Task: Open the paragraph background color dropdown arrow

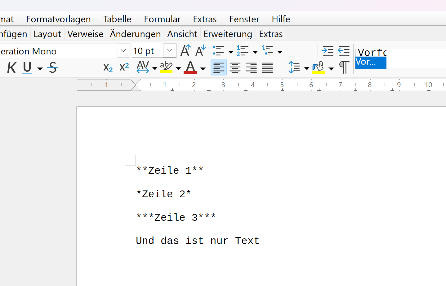Action: (x=331, y=69)
